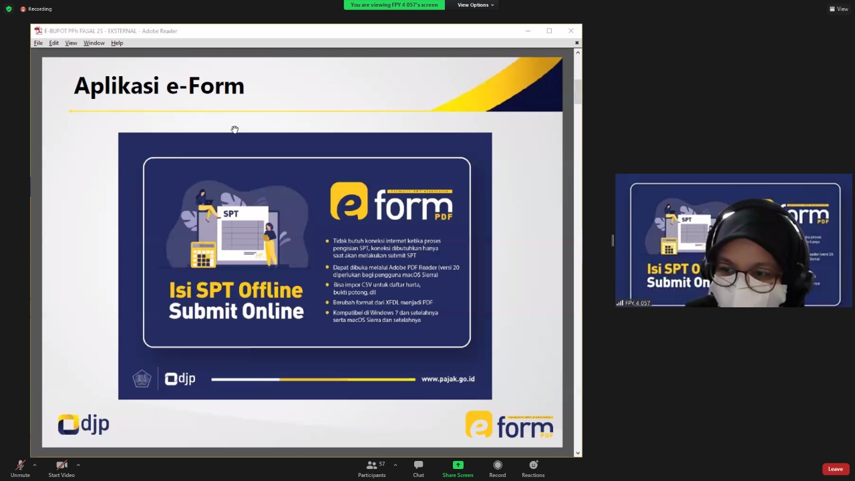855x481 pixels.
Task: Click the Unmute microphone icon
Action: pos(20,466)
